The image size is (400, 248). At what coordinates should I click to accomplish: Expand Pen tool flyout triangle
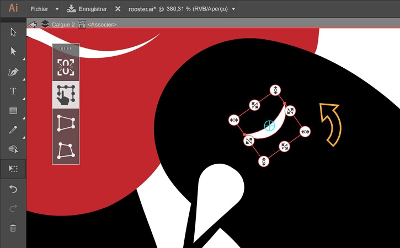(24, 80)
